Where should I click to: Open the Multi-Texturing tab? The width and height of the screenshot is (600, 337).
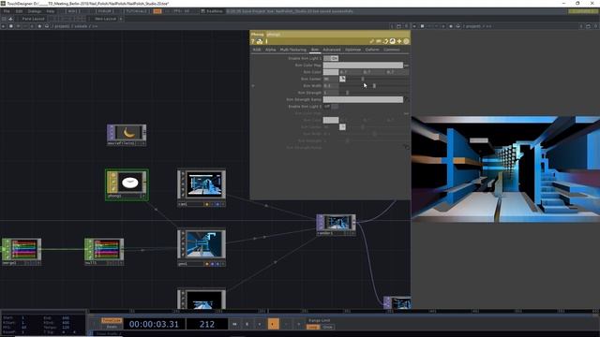click(293, 50)
